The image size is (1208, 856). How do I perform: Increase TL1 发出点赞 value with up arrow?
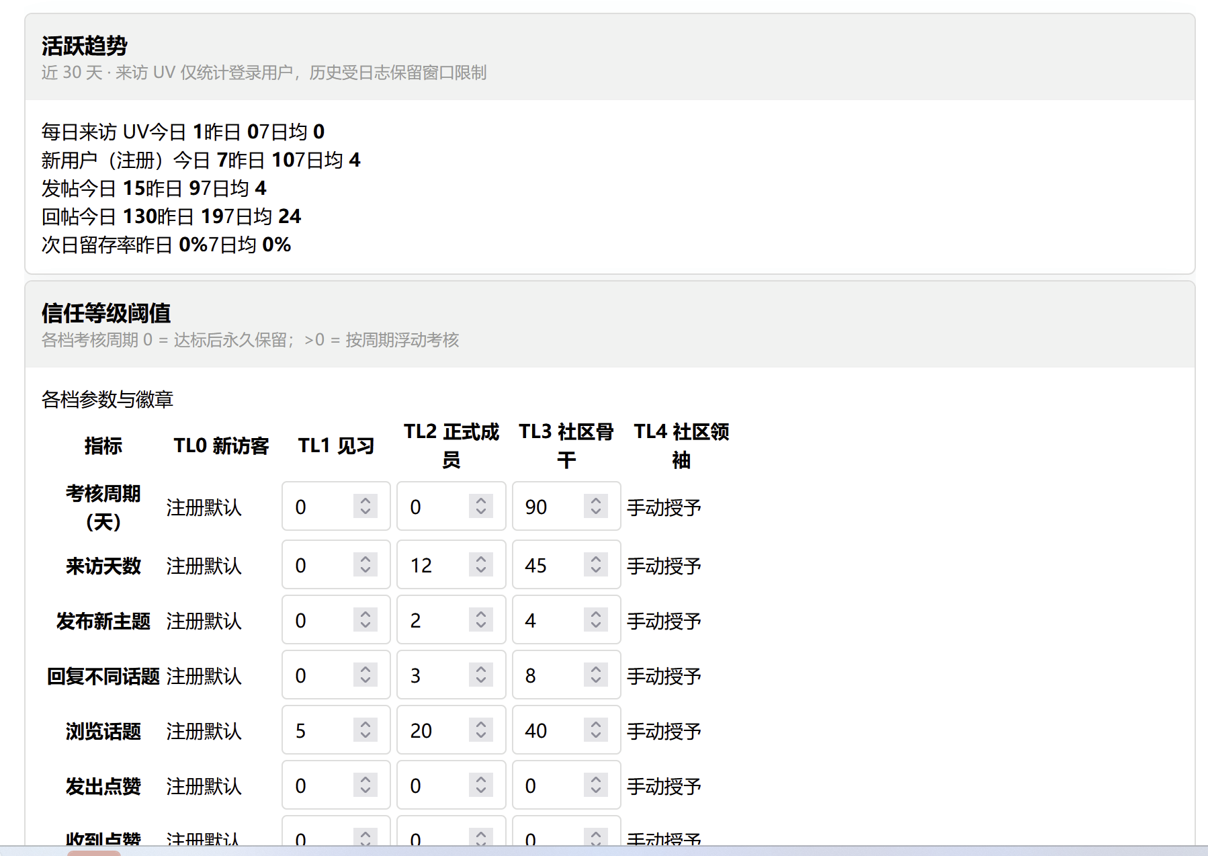[x=365, y=779]
